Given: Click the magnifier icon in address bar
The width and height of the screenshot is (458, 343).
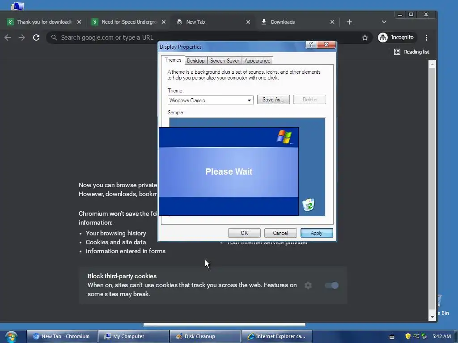Looking at the screenshot, I should click(54, 38).
